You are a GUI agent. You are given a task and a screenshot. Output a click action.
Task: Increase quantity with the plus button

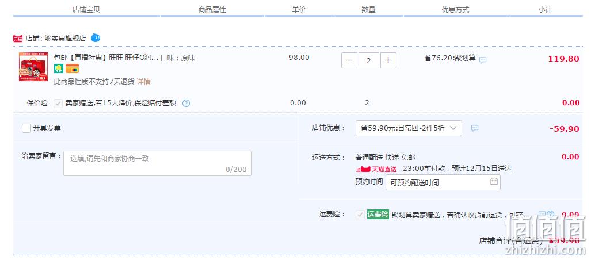tap(388, 60)
